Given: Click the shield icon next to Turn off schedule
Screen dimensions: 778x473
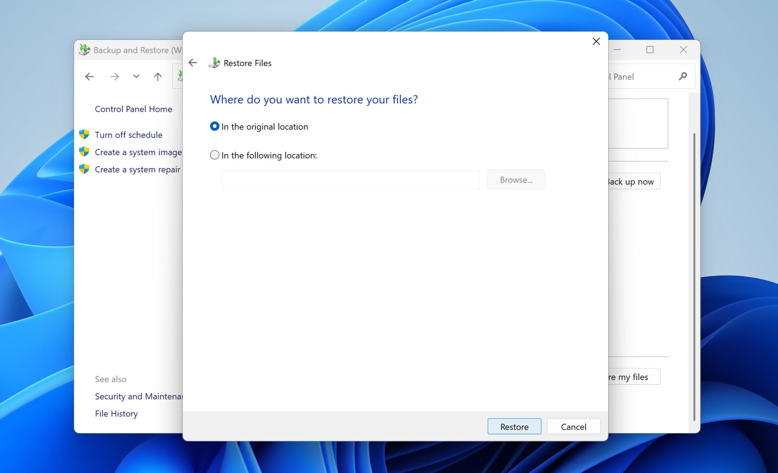Looking at the screenshot, I should (x=84, y=134).
